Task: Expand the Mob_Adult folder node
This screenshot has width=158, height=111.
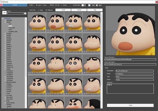Action: pos(5,97)
